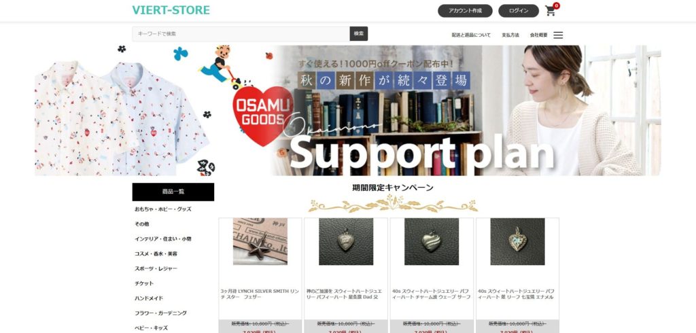Click the アカウント作成 button

pos(465,11)
